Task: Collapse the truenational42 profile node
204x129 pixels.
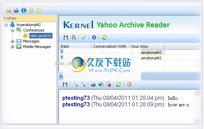Action: pyautogui.click(x=6, y=25)
